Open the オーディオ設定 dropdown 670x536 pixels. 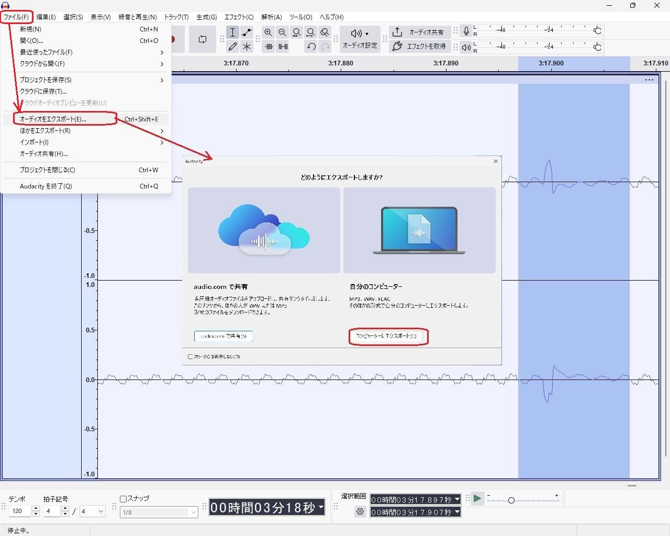coord(360,39)
